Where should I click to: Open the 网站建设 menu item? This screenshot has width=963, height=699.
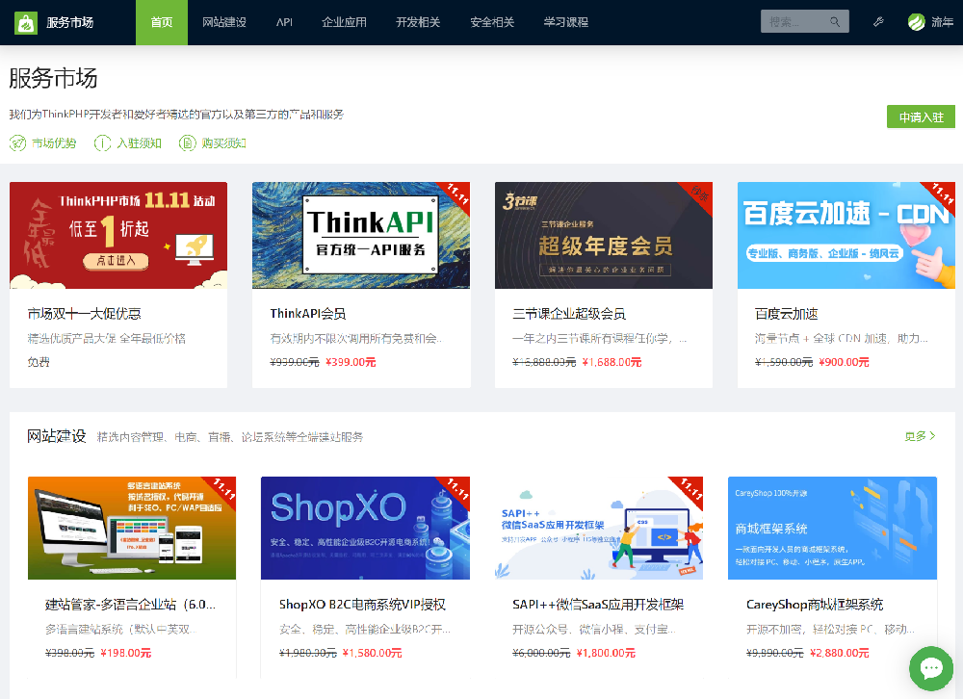(224, 22)
